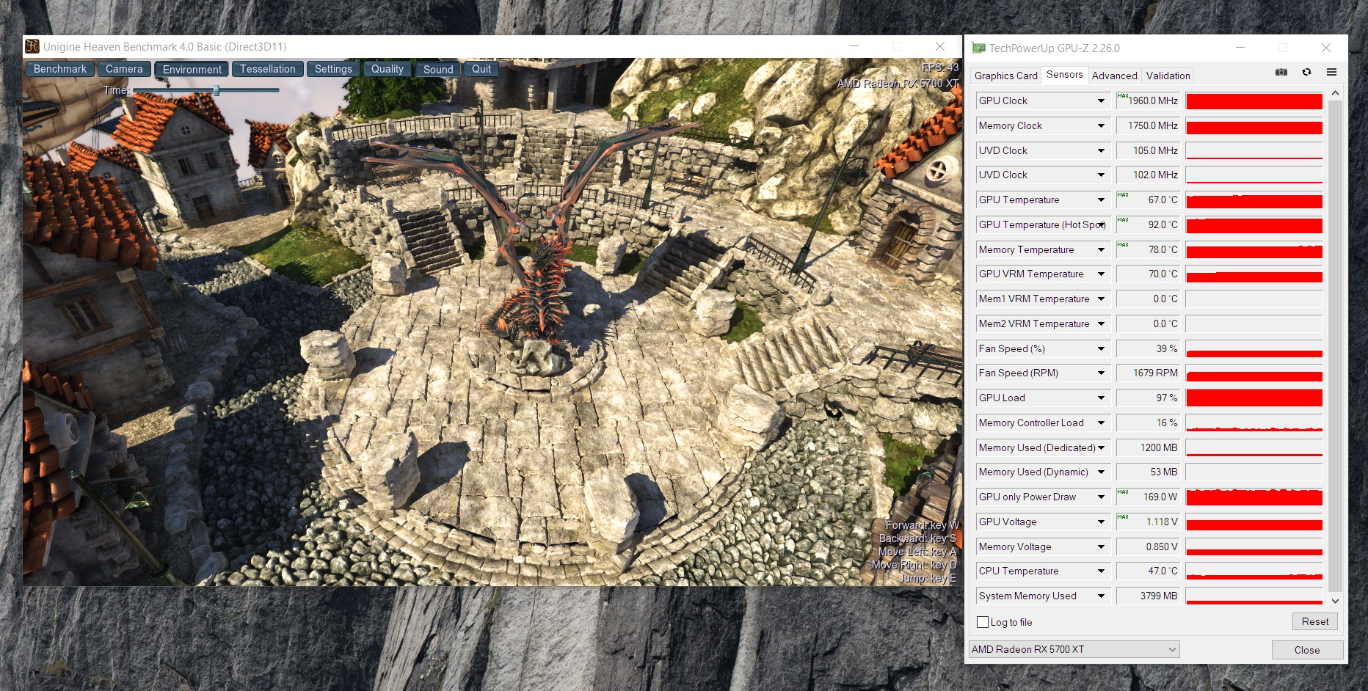Viewport: 1368px width, 691px height.
Task: Click the Environment button
Action: coord(192,69)
